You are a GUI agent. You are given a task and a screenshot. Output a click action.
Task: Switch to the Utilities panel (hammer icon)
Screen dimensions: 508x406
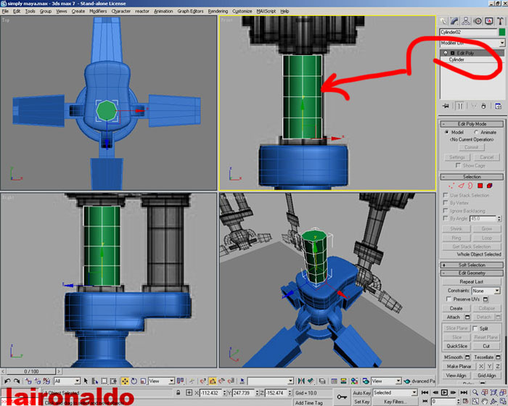pos(499,21)
